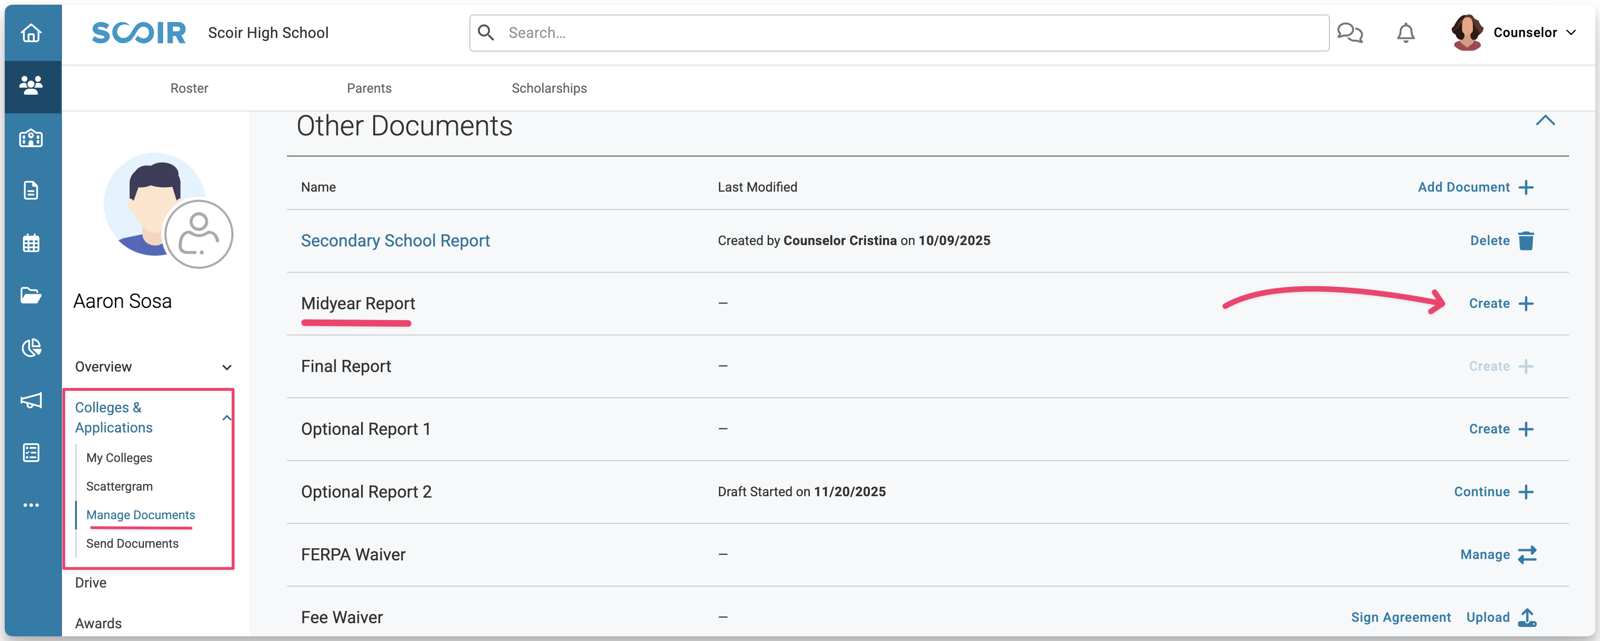Switch to the Scholarships tab

point(549,88)
